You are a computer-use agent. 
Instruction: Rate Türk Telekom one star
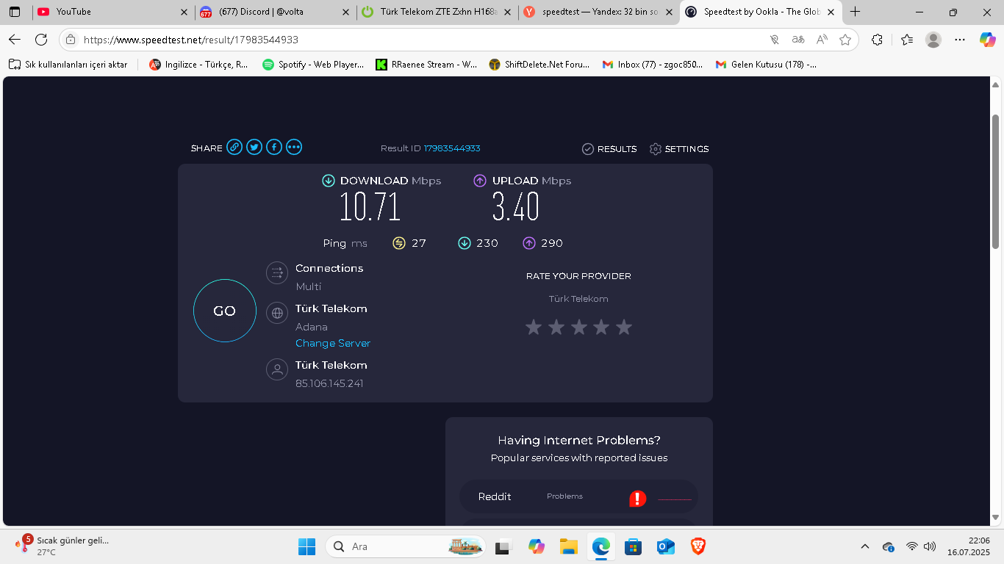(534, 327)
